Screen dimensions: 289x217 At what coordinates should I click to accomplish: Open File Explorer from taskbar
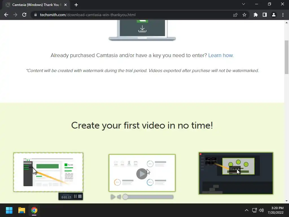point(21,210)
